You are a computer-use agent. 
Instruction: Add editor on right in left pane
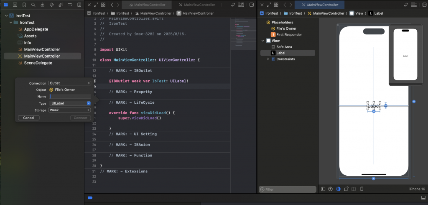[x=251, y=5]
